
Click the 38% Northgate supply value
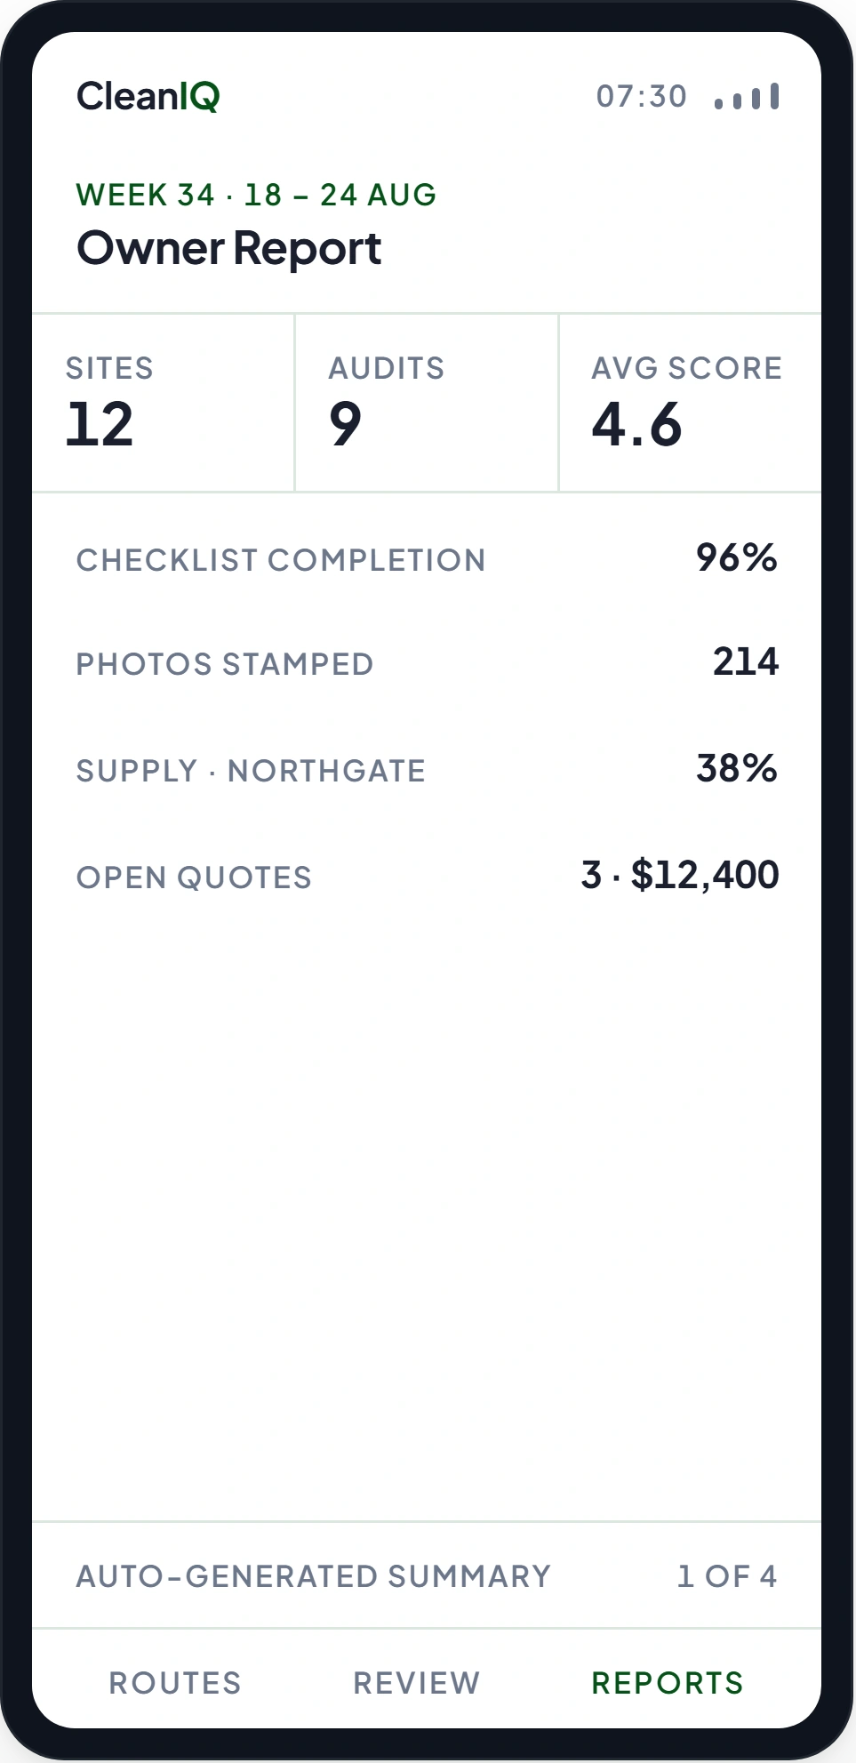tap(737, 768)
